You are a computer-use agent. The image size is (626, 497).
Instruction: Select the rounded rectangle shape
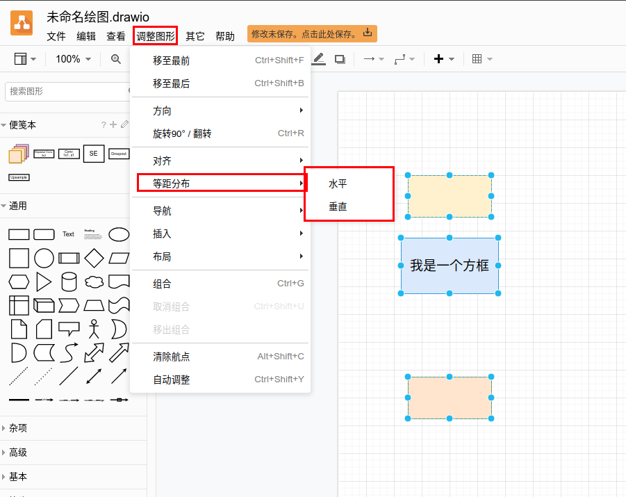(x=44, y=234)
